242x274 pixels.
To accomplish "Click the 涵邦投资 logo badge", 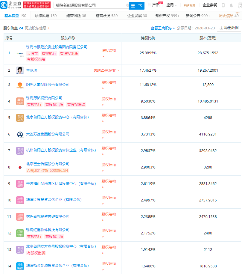I will click(20, 217).
